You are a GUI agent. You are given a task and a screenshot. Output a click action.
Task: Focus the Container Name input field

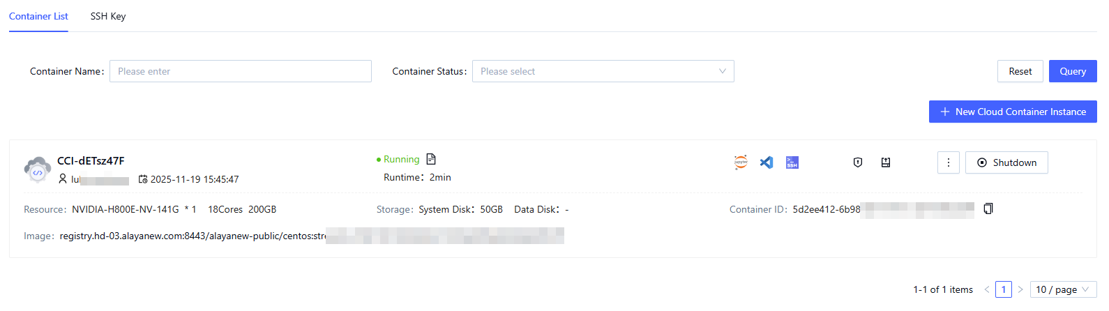[x=240, y=71]
